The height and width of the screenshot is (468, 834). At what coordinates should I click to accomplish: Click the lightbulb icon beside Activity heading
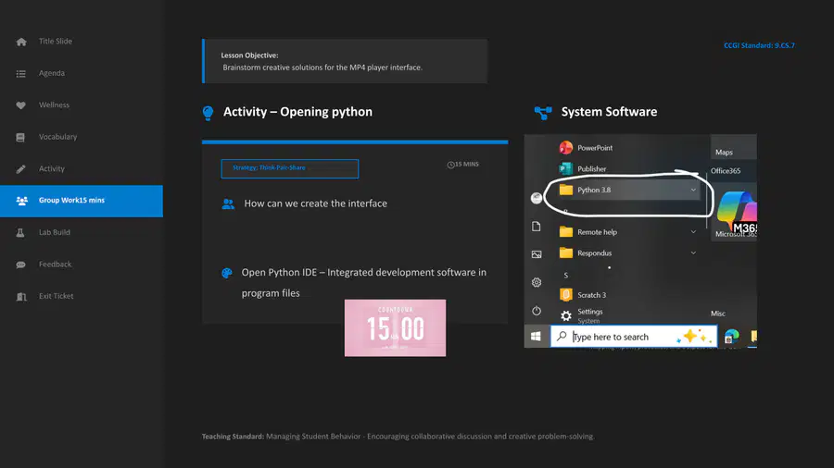pos(208,113)
